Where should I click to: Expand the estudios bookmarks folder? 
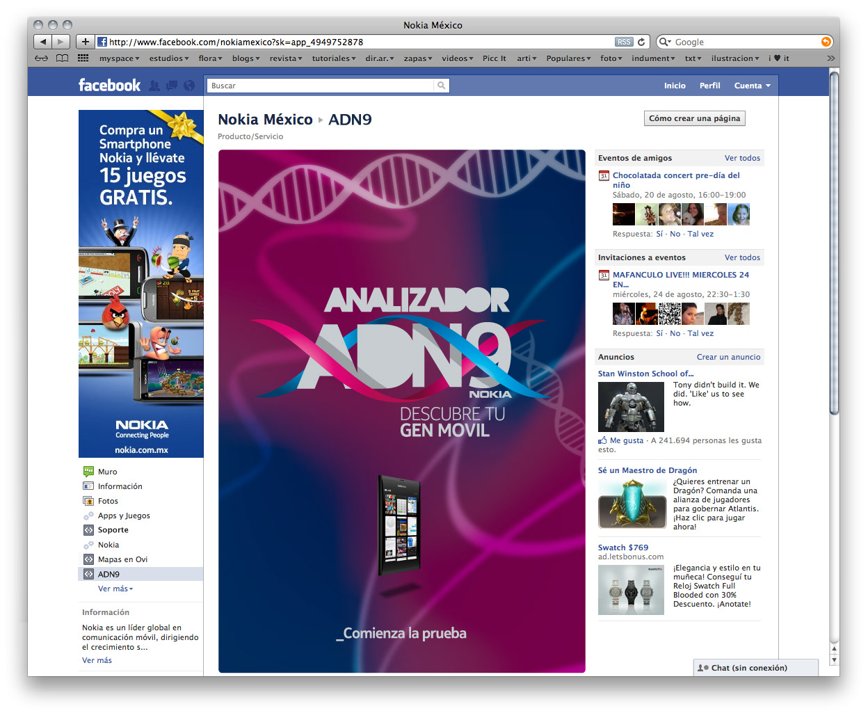pyautogui.click(x=169, y=58)
